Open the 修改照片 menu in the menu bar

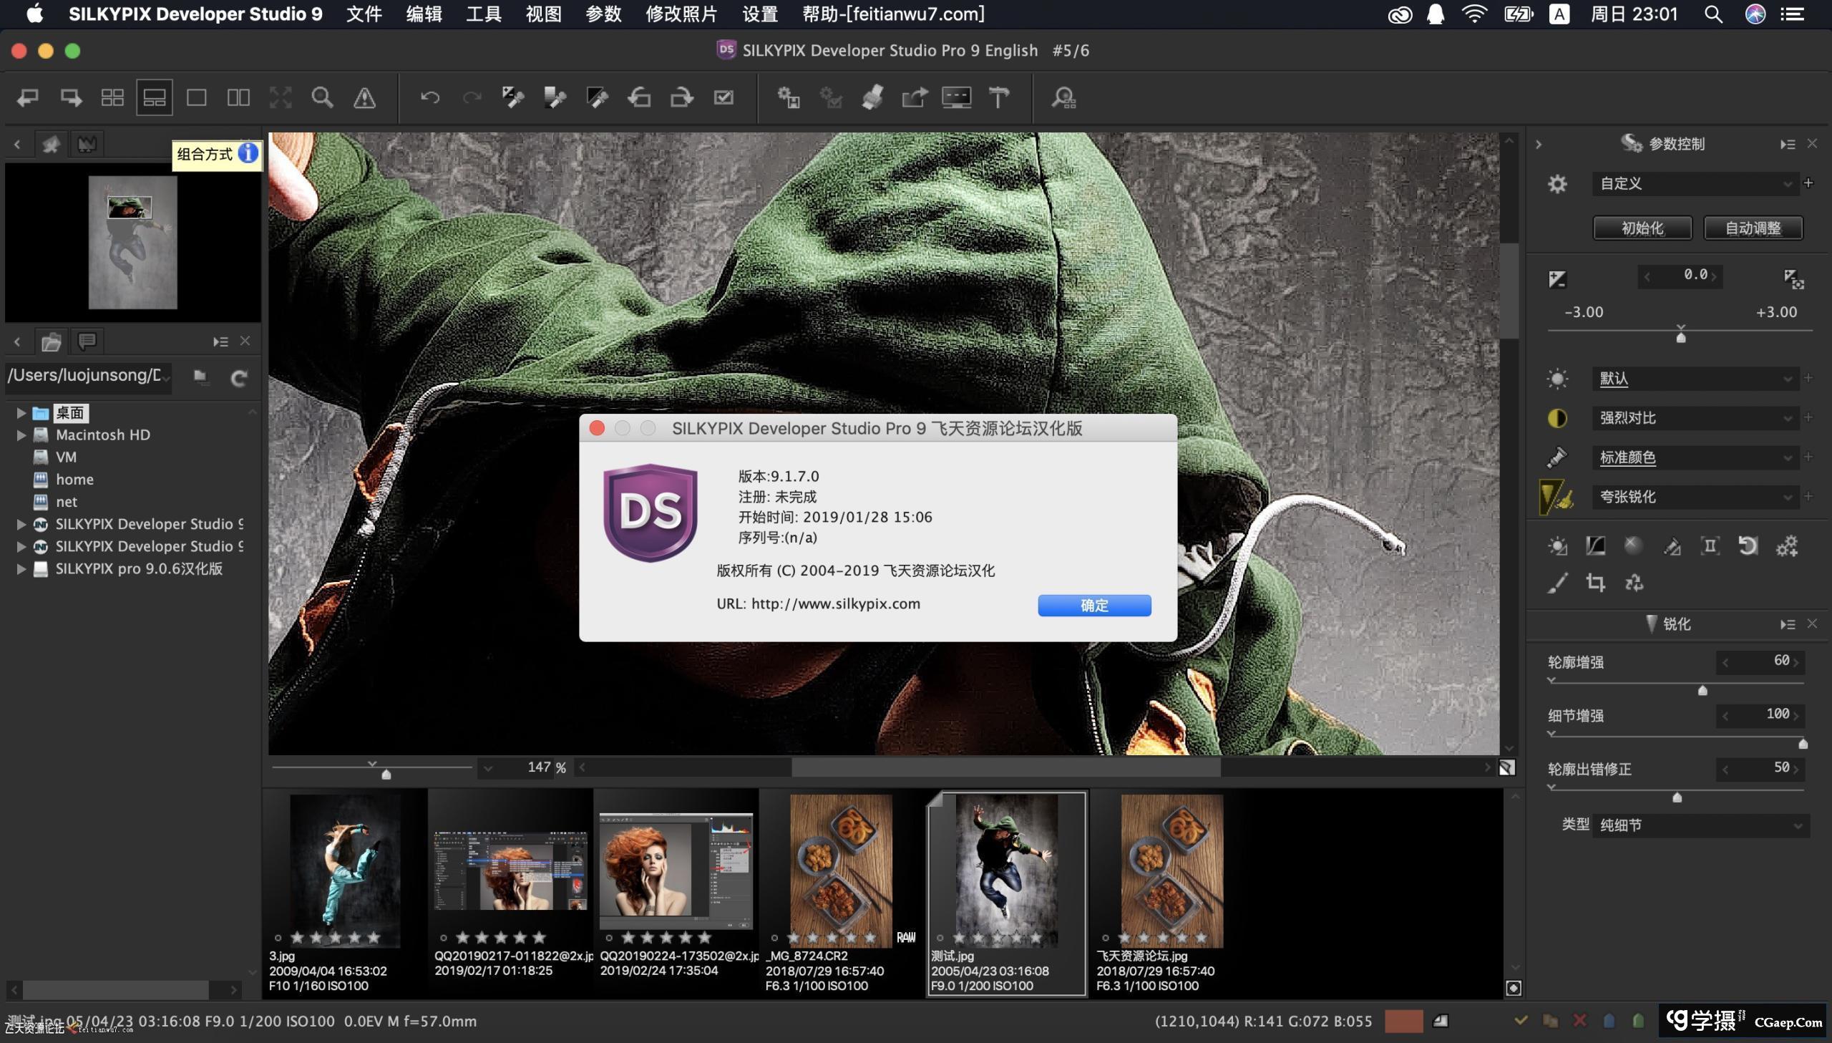(x=681, y=14)
